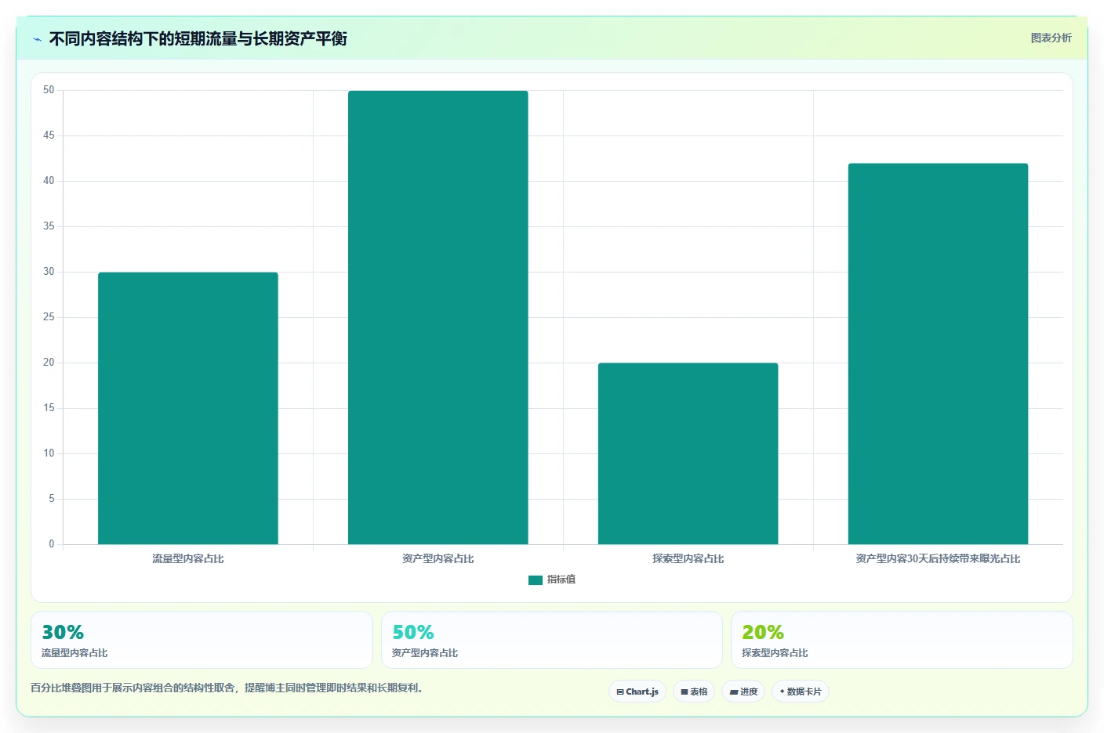The image size is (1104, 733).
Task: Open the 50% 资产型内容占比 card
Action: tap(552, 640)
